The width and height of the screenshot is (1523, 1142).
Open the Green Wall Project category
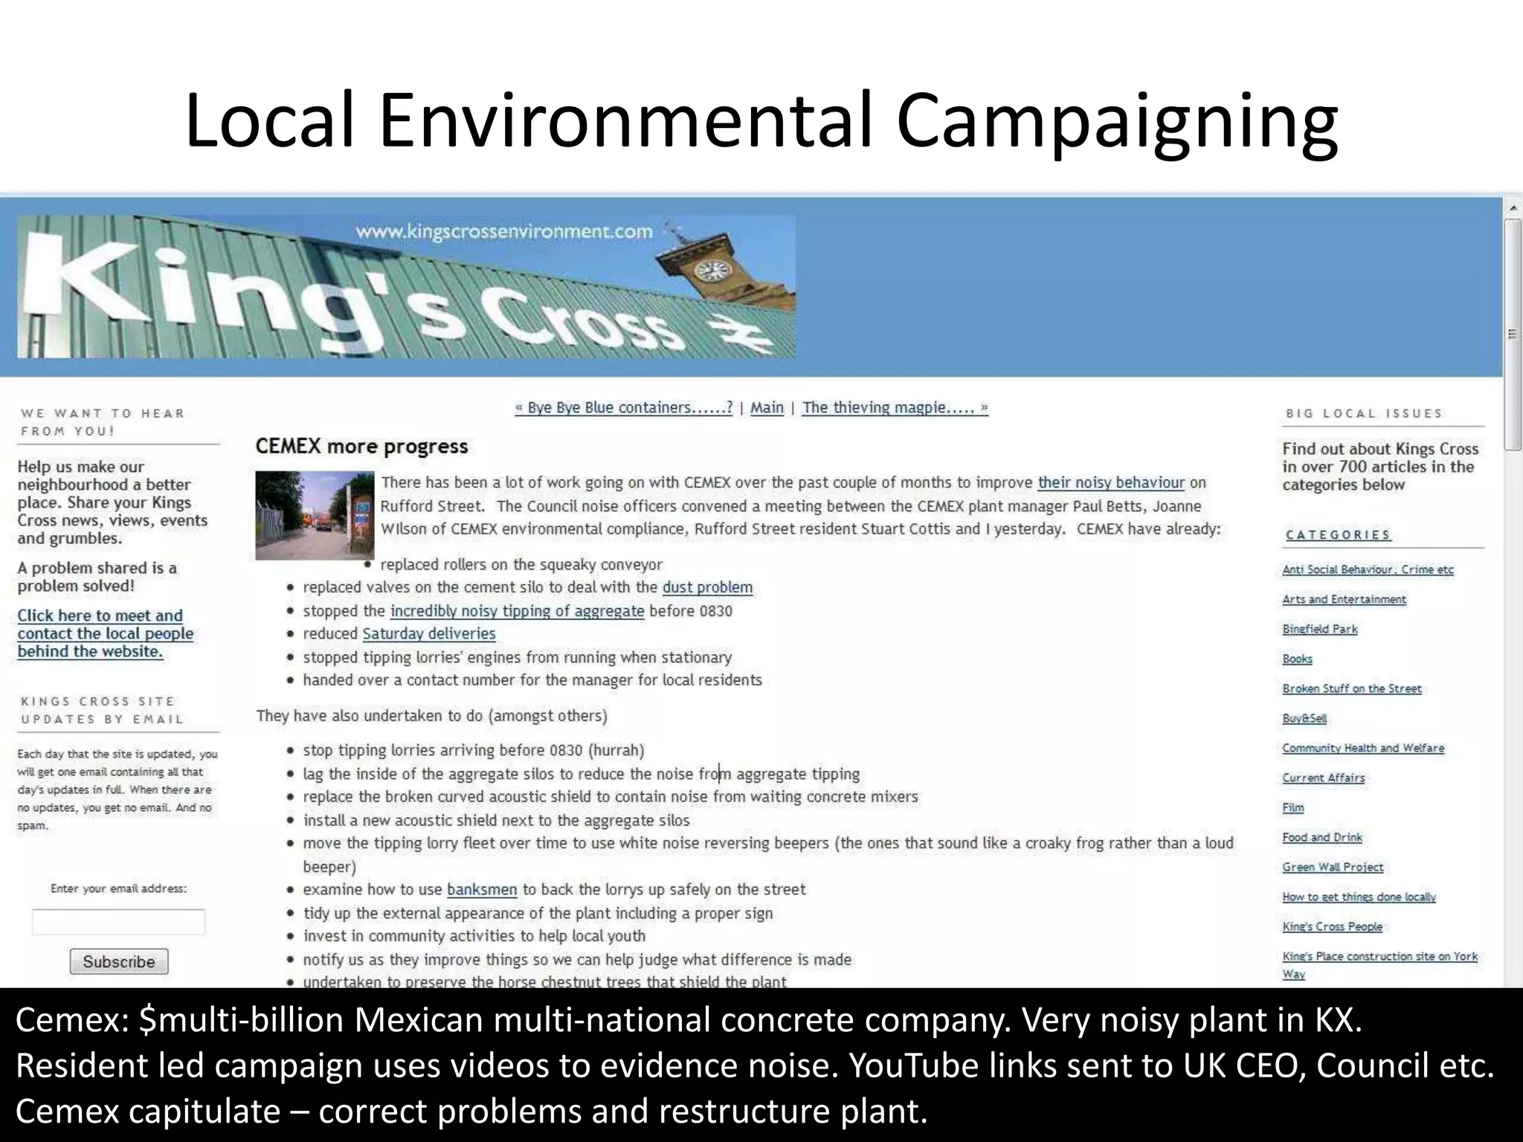click(1333, 867)
